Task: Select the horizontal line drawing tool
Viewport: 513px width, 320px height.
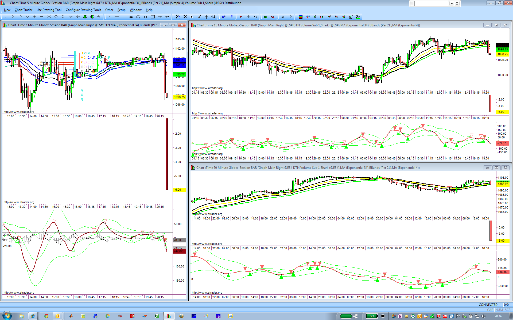Action: [117, 17]
